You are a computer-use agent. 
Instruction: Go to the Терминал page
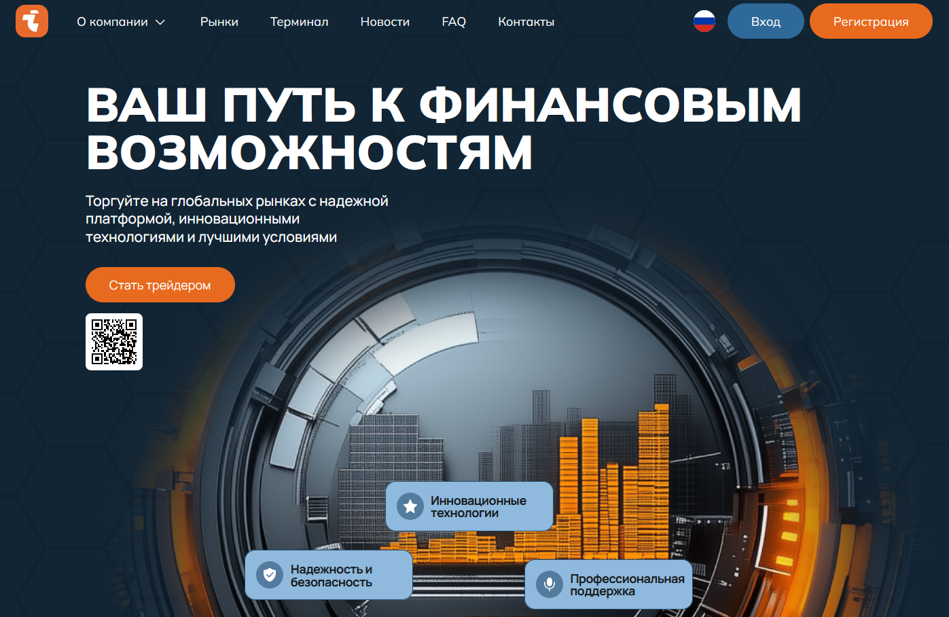point(300,22)
